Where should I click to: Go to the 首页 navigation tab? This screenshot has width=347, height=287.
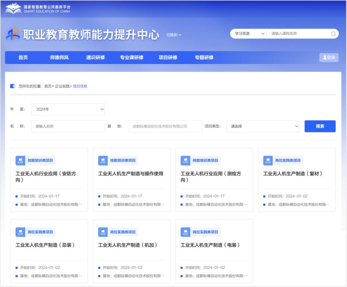23,58
